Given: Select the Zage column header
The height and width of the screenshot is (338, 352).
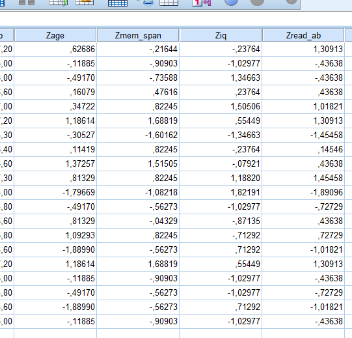Looking at the screenshot, I should point(55,35).
